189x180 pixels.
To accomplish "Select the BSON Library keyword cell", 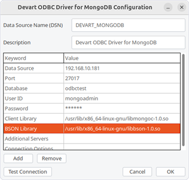I will pos(34,129).
